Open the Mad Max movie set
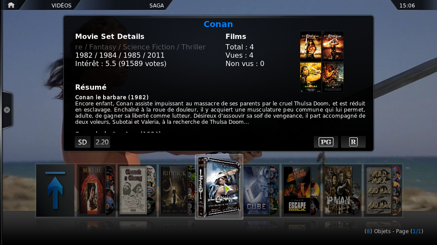437x245 pixels. pyautogui.click(x=383, y=190)
